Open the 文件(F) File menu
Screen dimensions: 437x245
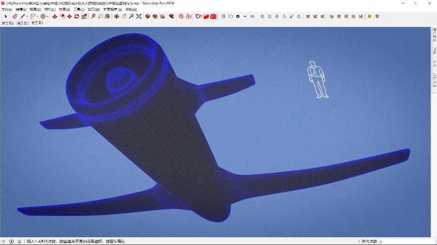(x=7, y=10)
